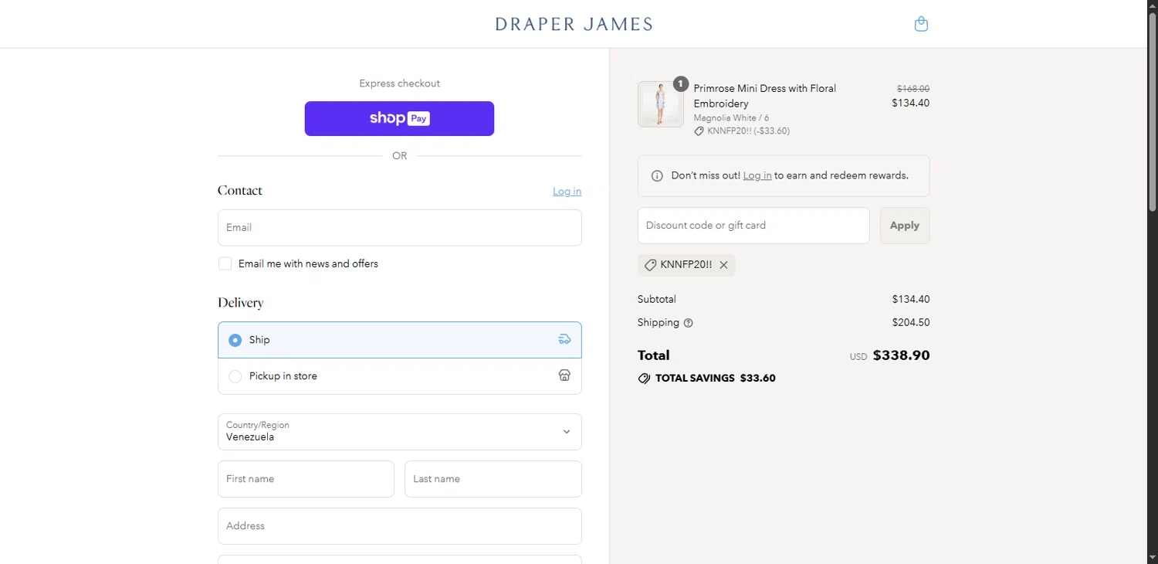This screenshot has width=1158, height=564.
Task: Focus the Discount code or gift card field
Action: [753, 226]
